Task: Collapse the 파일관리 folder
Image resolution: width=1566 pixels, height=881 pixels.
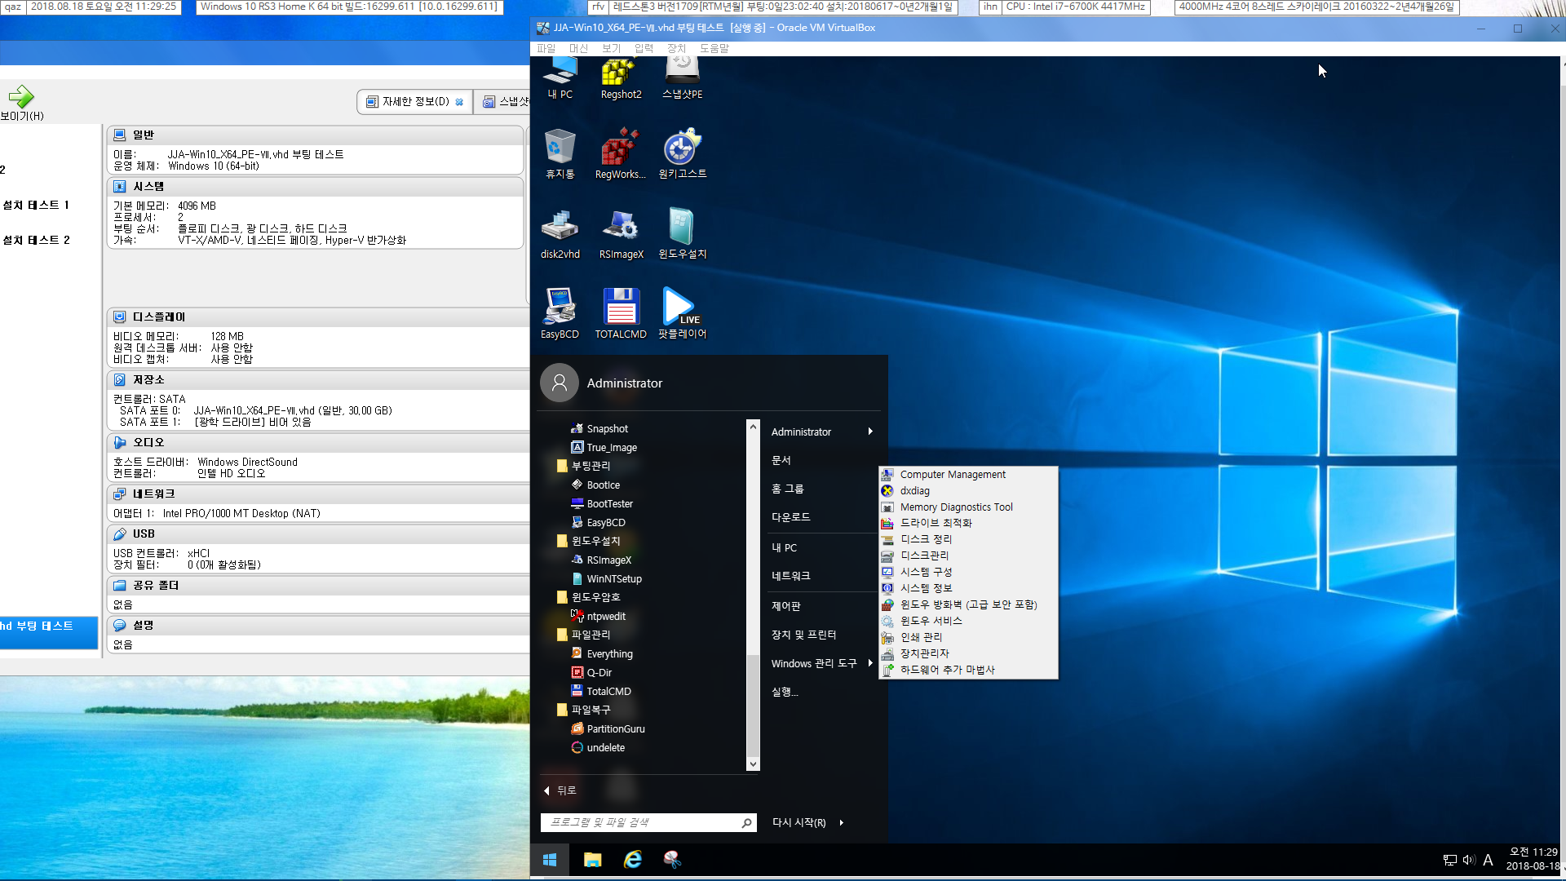Action: coord(583,635)
